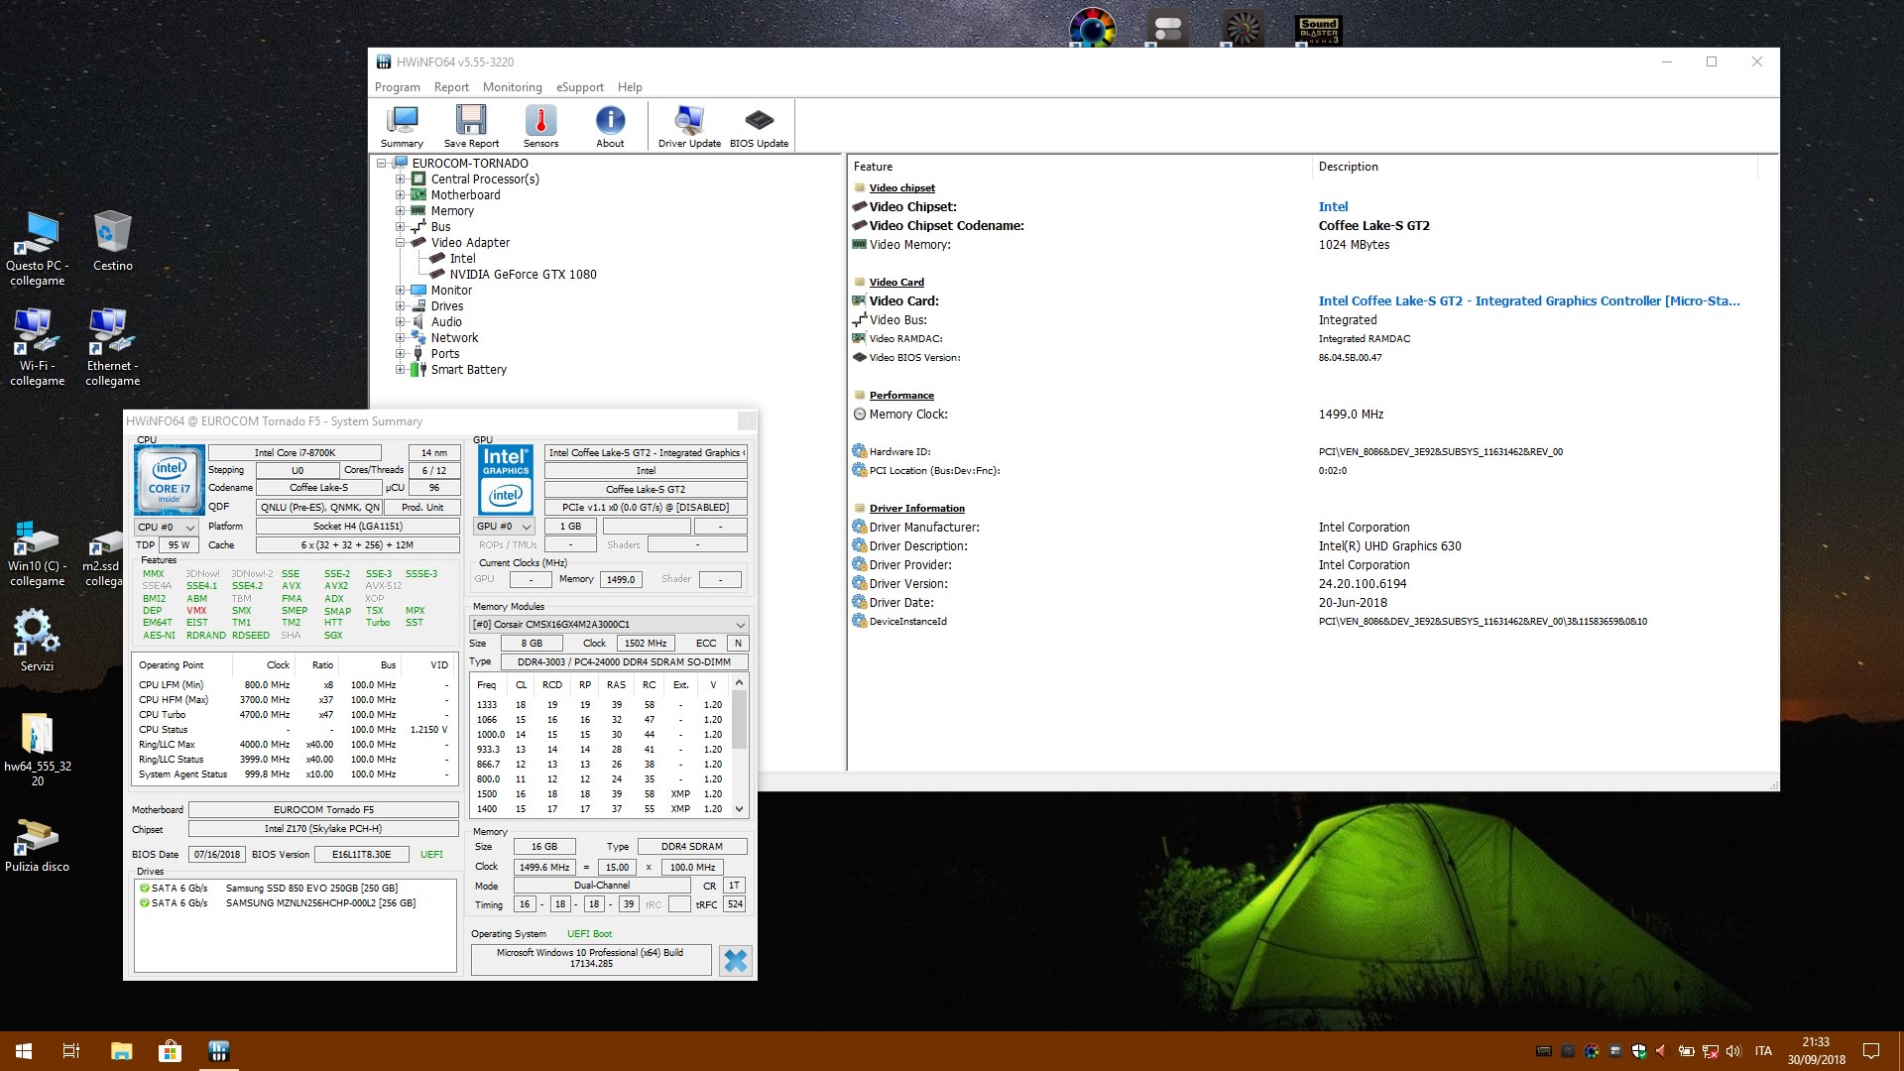Expand the Memory tree node
Image resolution: width=1904 pixels, height=1071 pixels.
[401, 211]
